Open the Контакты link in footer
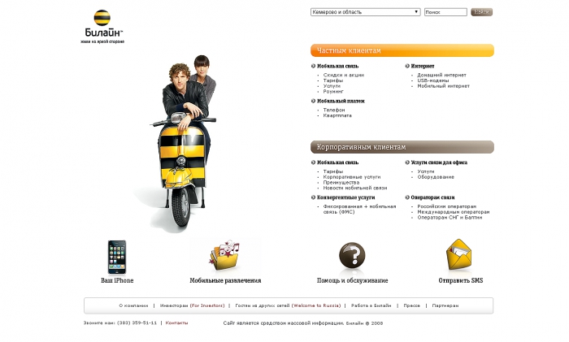This screenshot has width=569, height=342. tap(176, 323)
